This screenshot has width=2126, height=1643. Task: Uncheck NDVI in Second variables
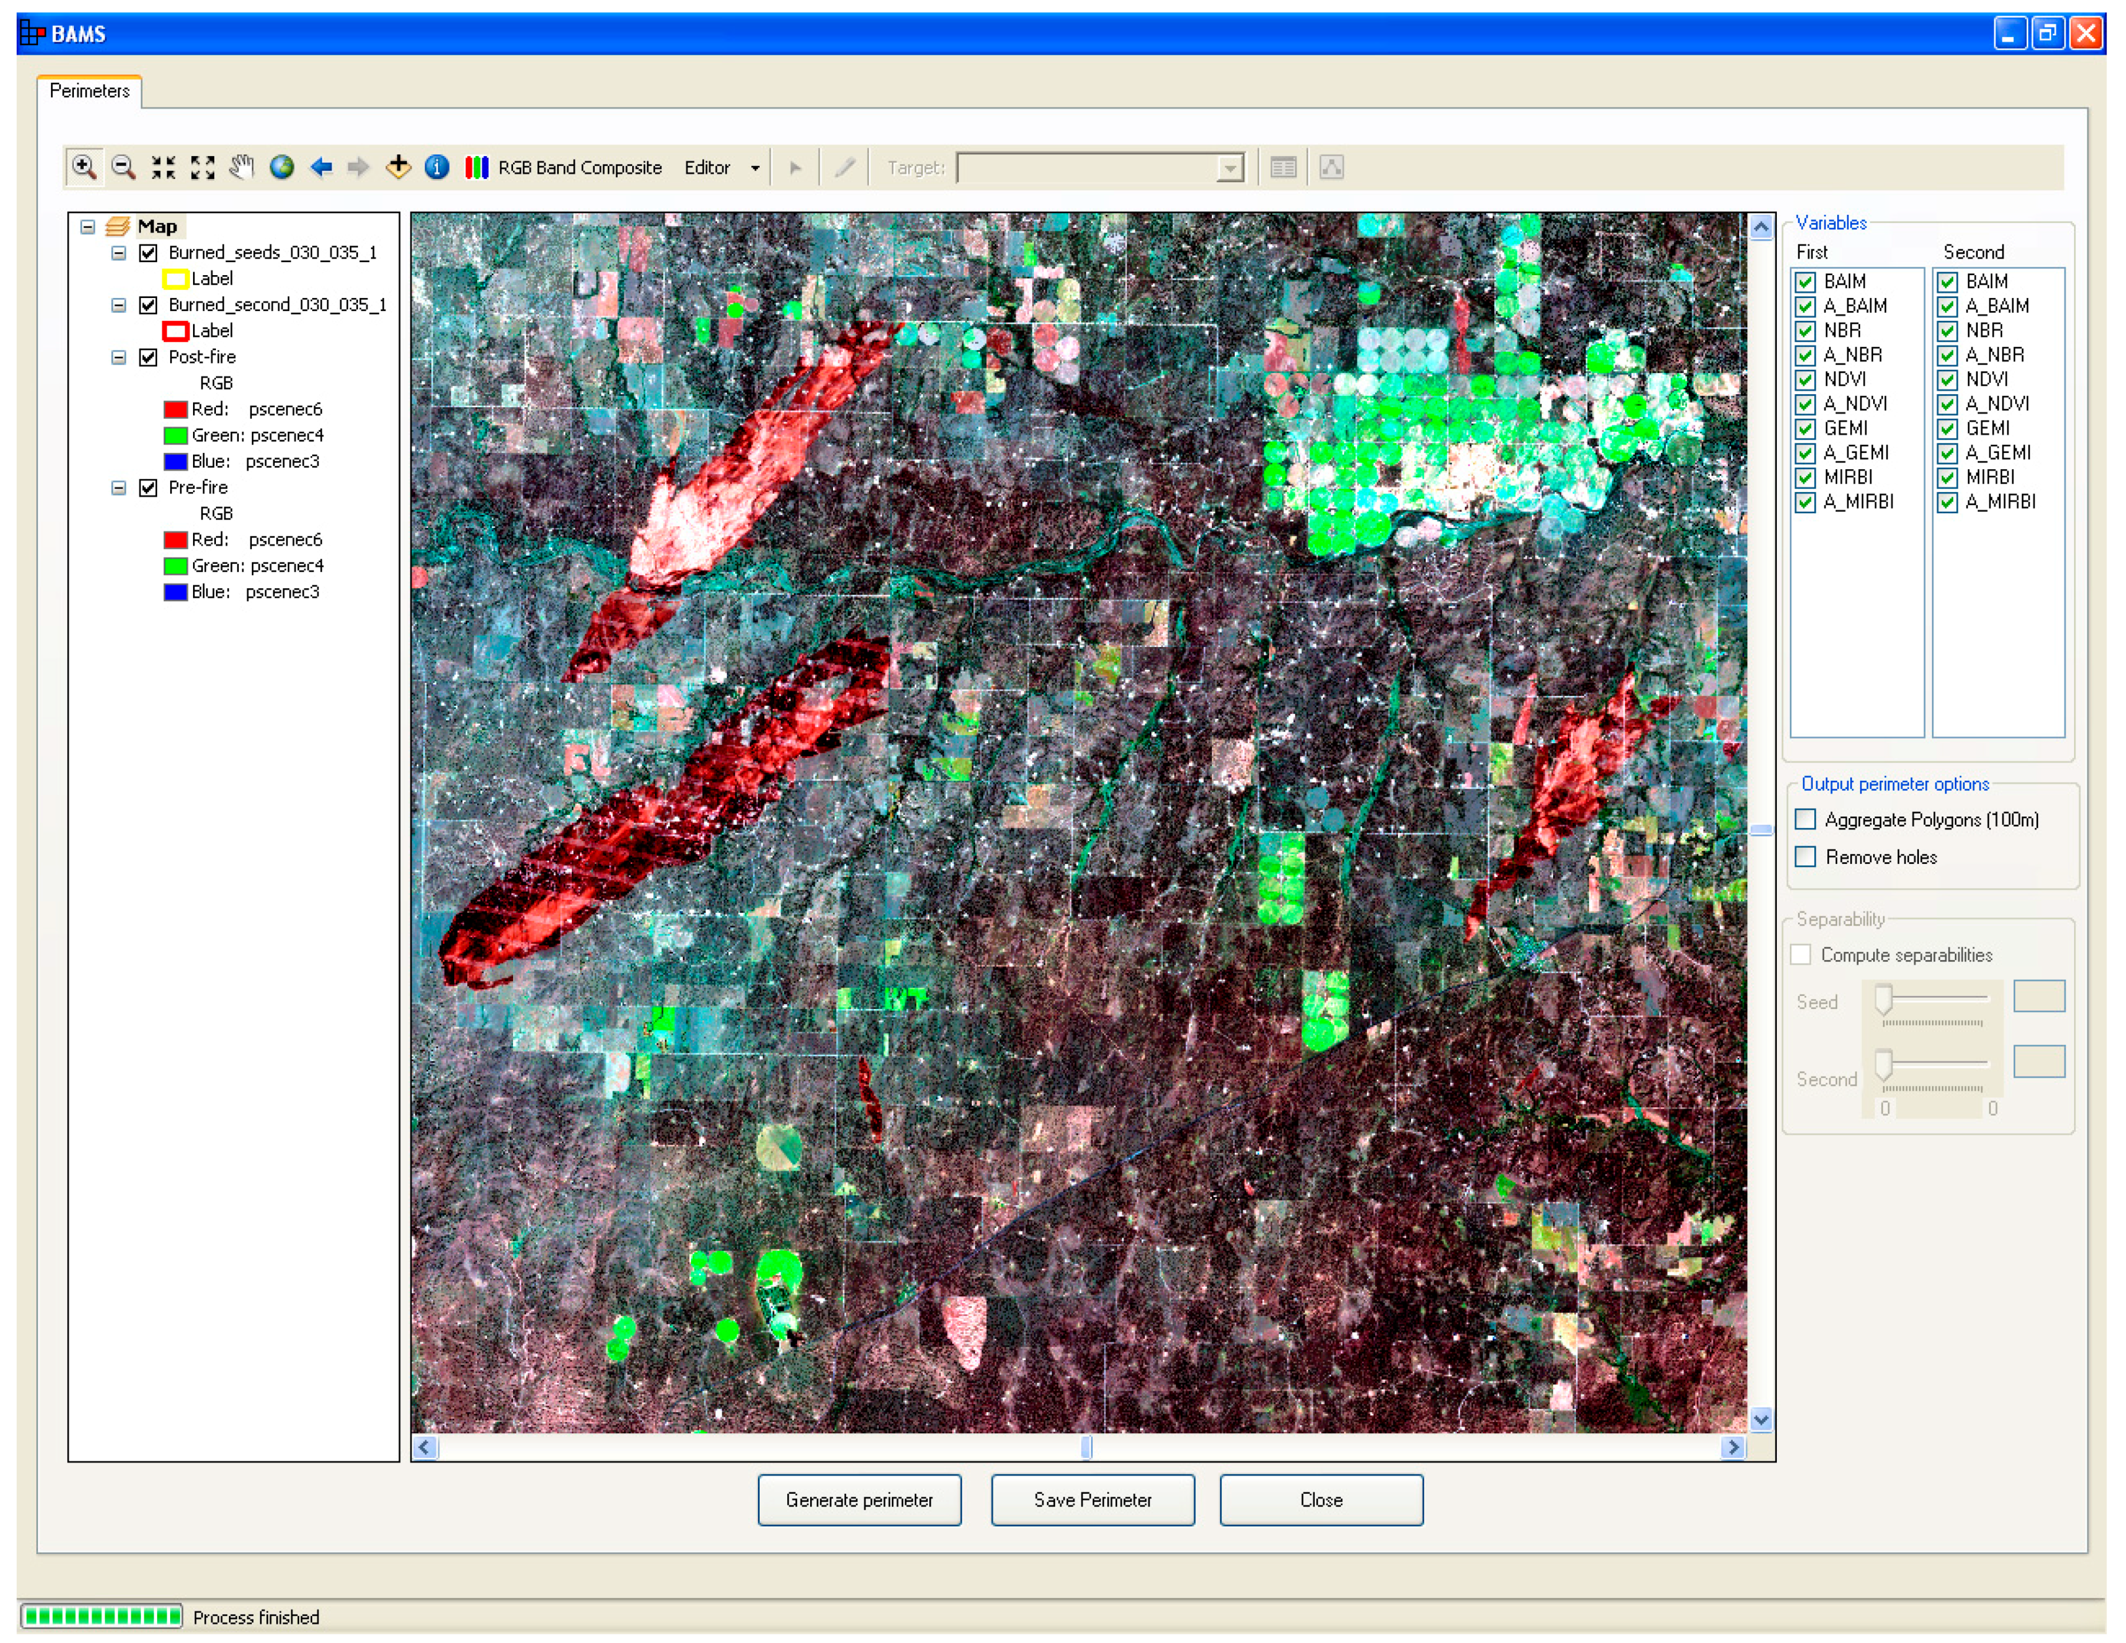[x=1948, y=379]
